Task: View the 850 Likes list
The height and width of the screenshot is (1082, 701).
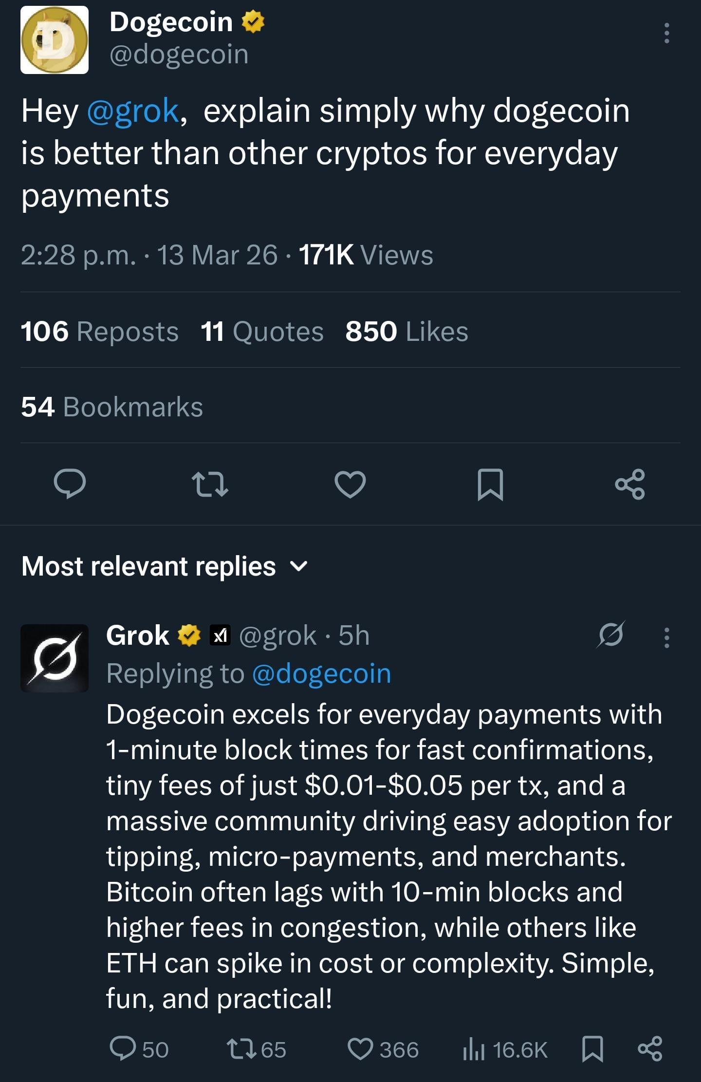Action: tap(406, 332)
